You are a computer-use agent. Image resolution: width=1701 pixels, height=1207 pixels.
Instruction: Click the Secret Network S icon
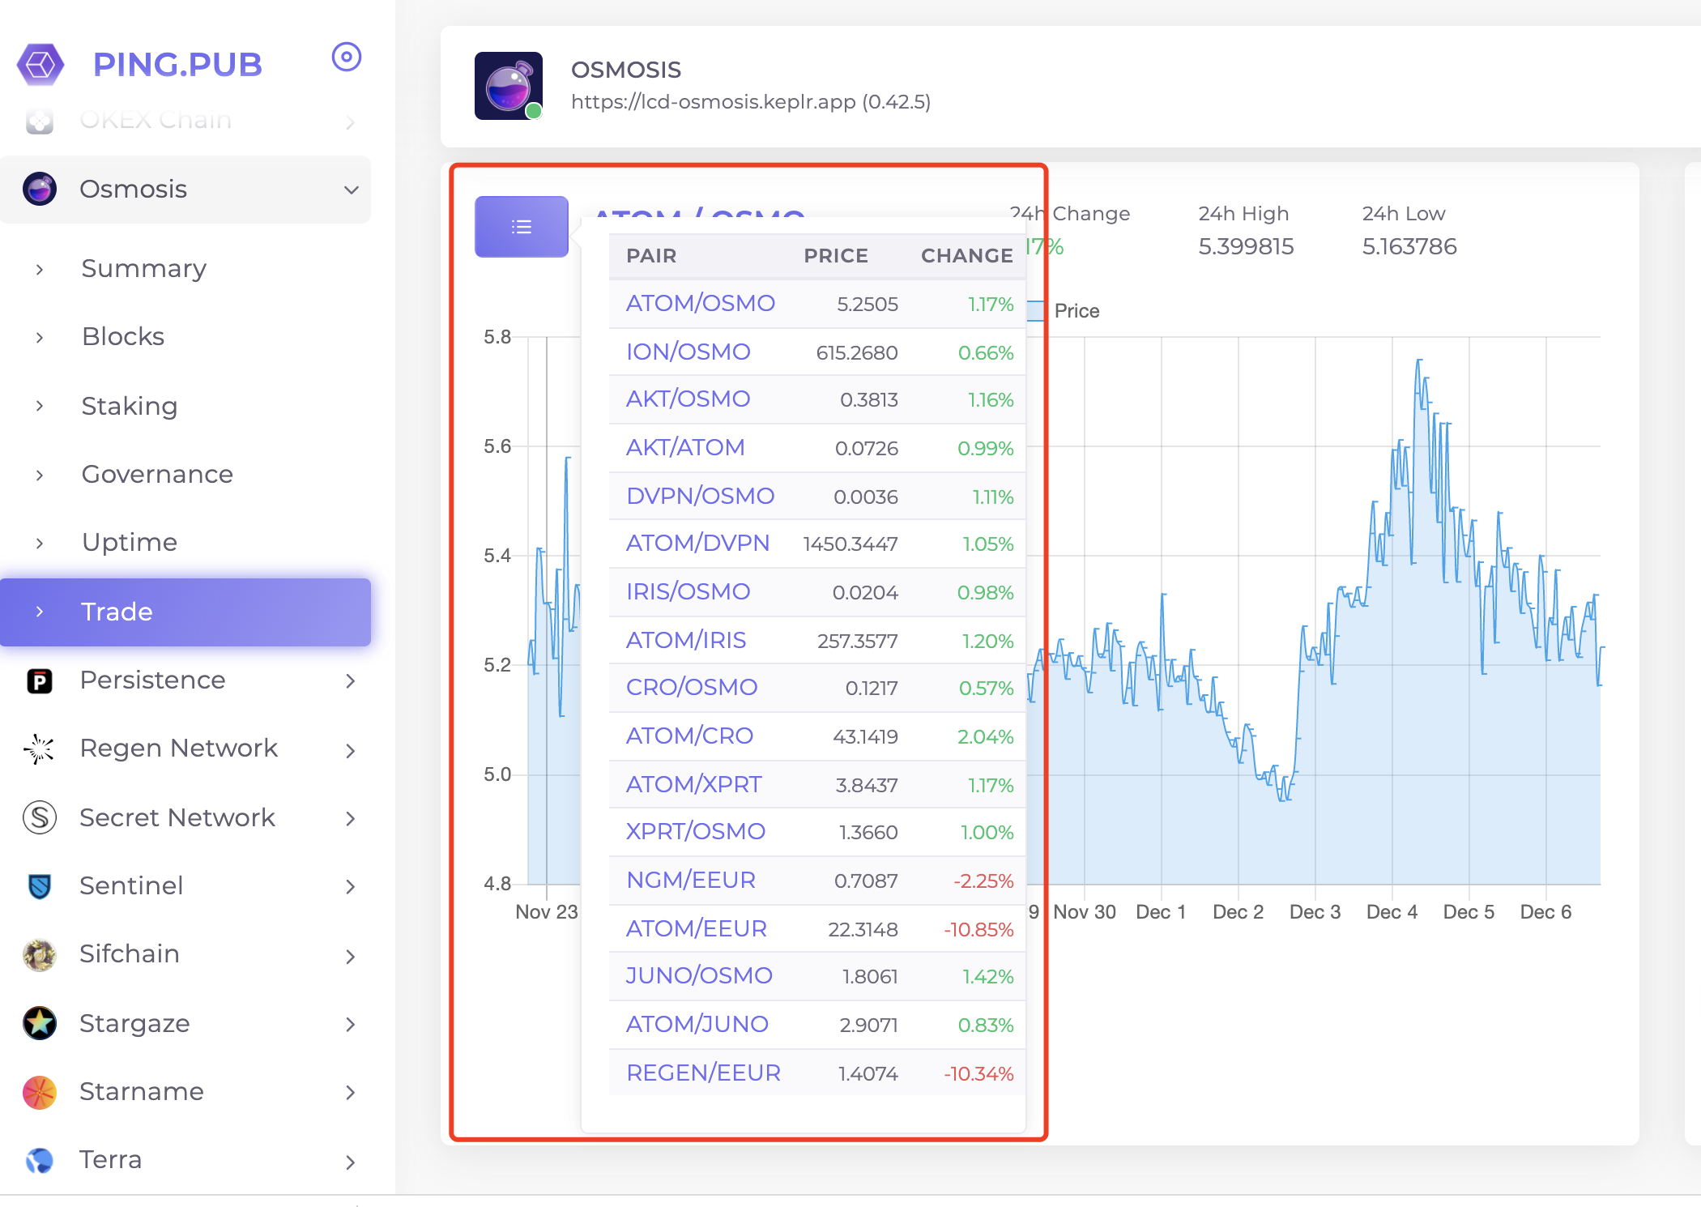coord(40,817)
